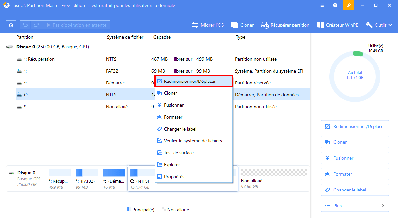
Task: Run pending operations: 'Pas d'opération en attente'
Action: click(76, 25)
